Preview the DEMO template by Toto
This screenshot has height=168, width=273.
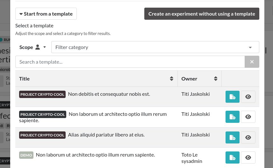[248, 157]
